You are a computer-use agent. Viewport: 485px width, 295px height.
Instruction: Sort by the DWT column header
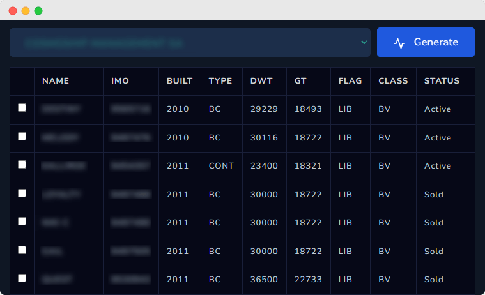pos(261,81)
